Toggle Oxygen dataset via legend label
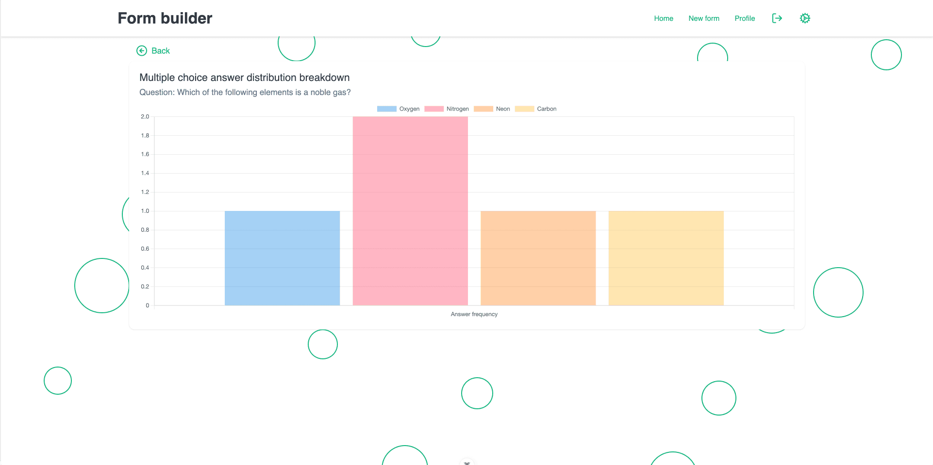The image size is (933, 465). [409, 109]
